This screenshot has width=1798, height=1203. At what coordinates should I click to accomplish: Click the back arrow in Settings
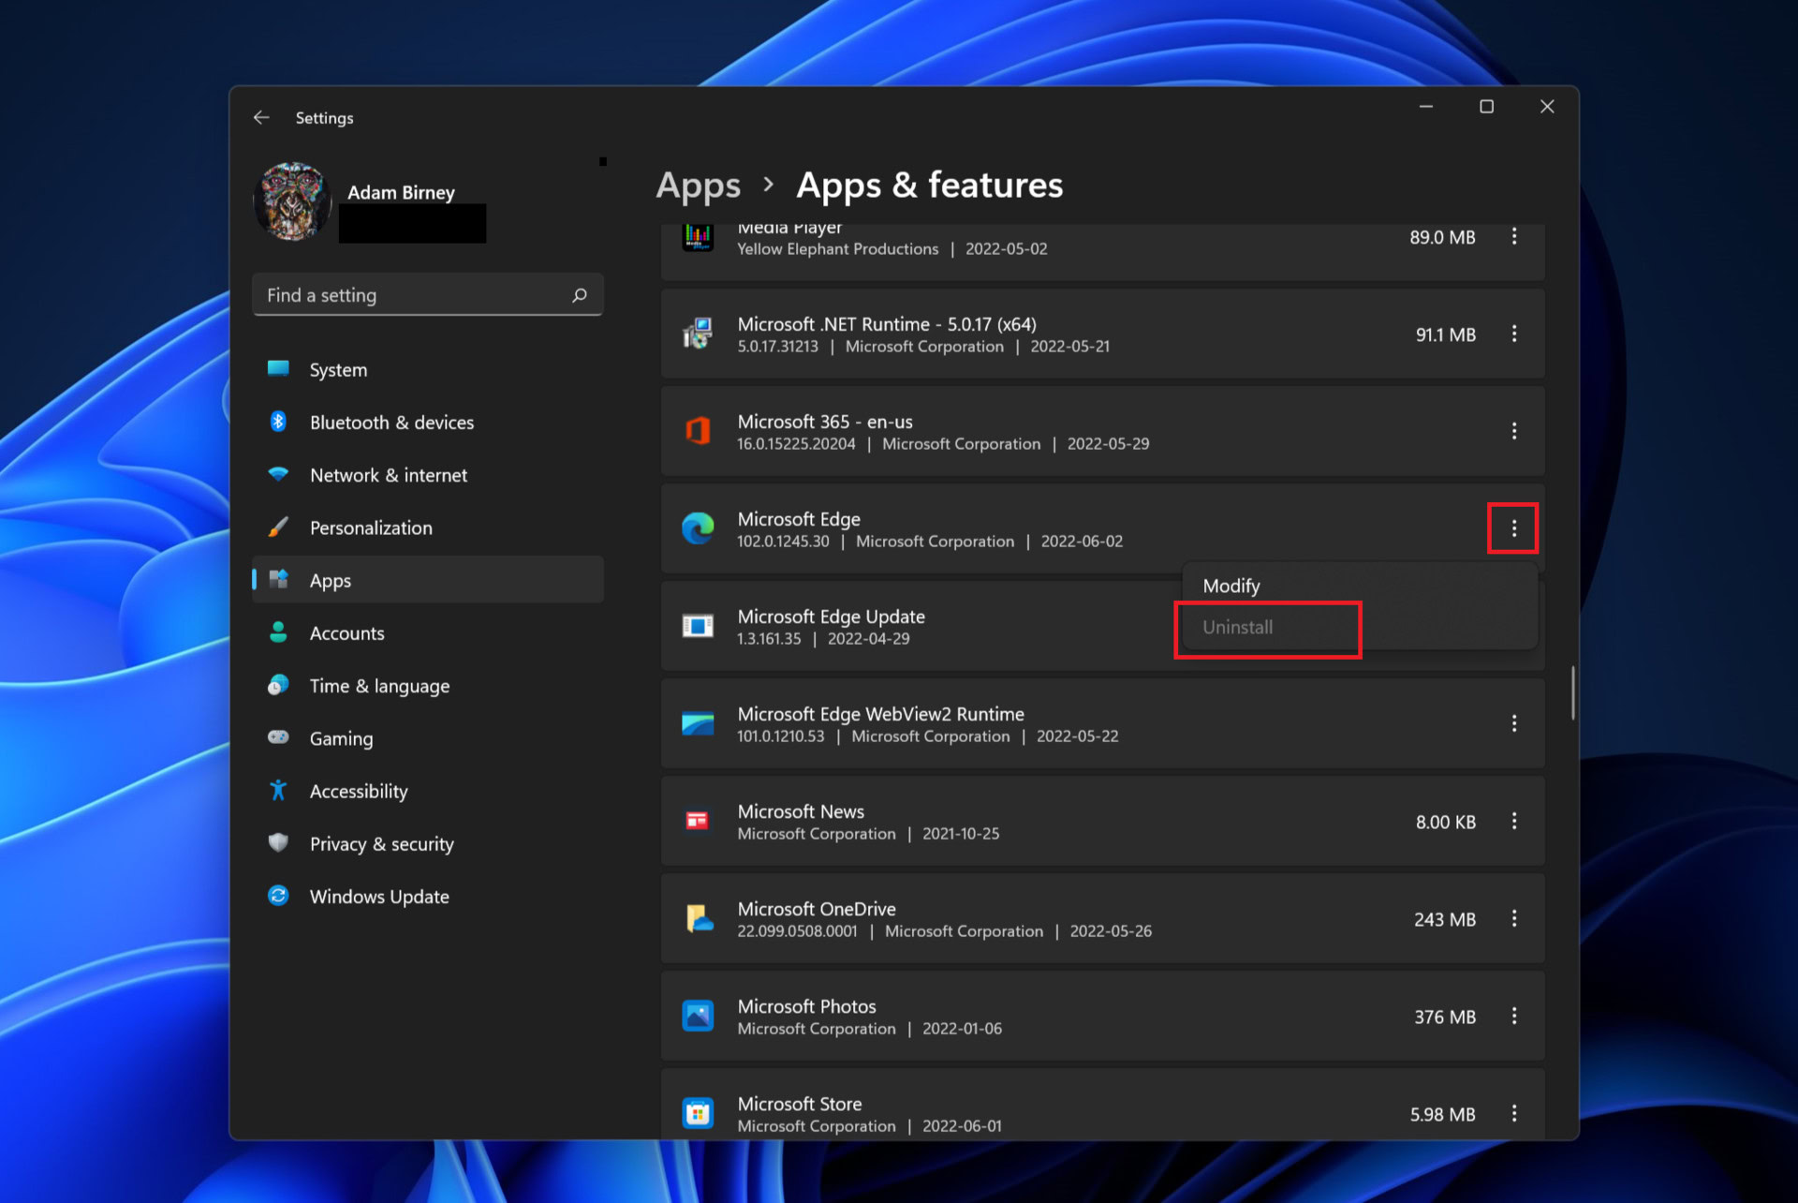[261, 117]
